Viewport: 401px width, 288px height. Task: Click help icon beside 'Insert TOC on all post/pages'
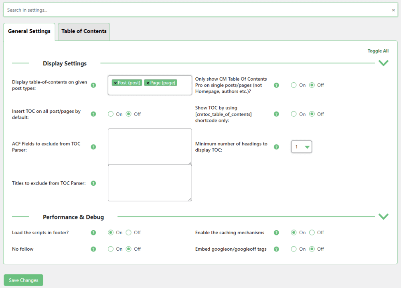tap(93, 114)
